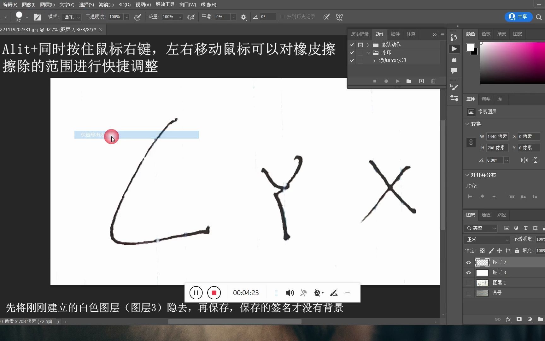Collapse the 变换 section

pos(467,124)
